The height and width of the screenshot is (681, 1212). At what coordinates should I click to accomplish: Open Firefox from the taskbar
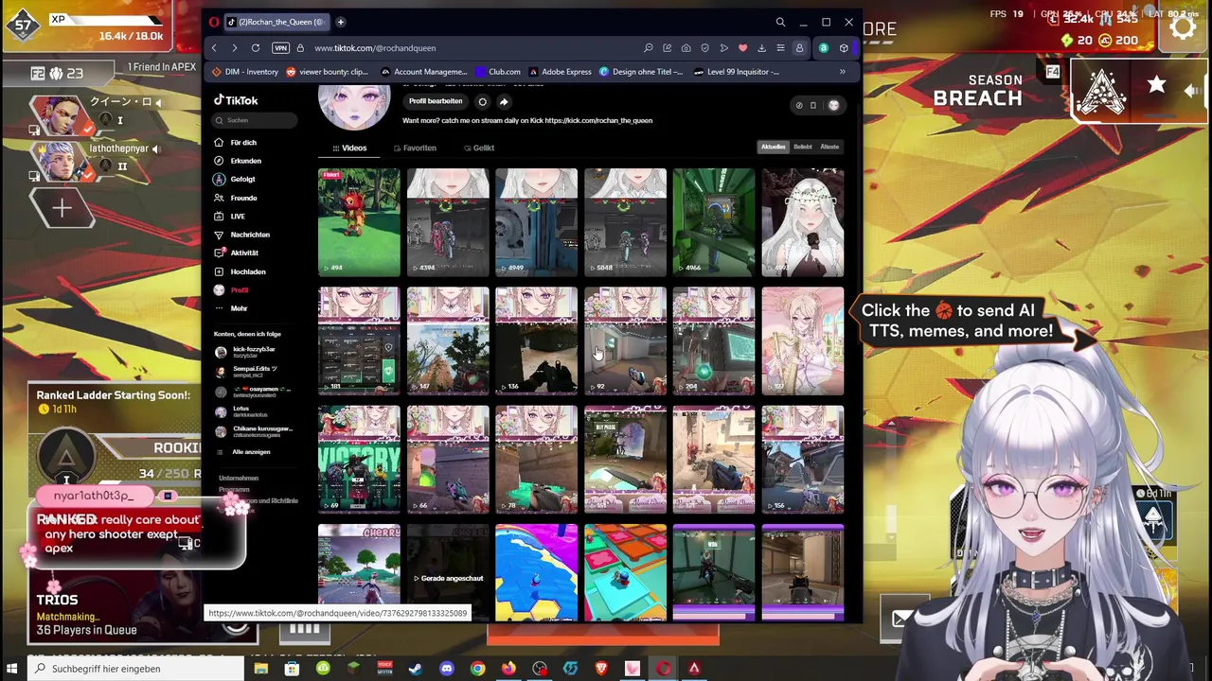(508, 669)
